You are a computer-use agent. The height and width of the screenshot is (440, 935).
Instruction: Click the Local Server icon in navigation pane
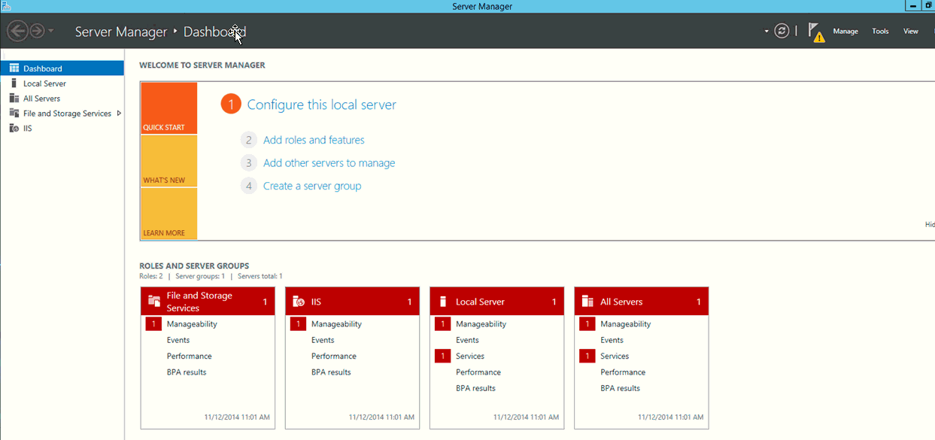click(14, 83)
